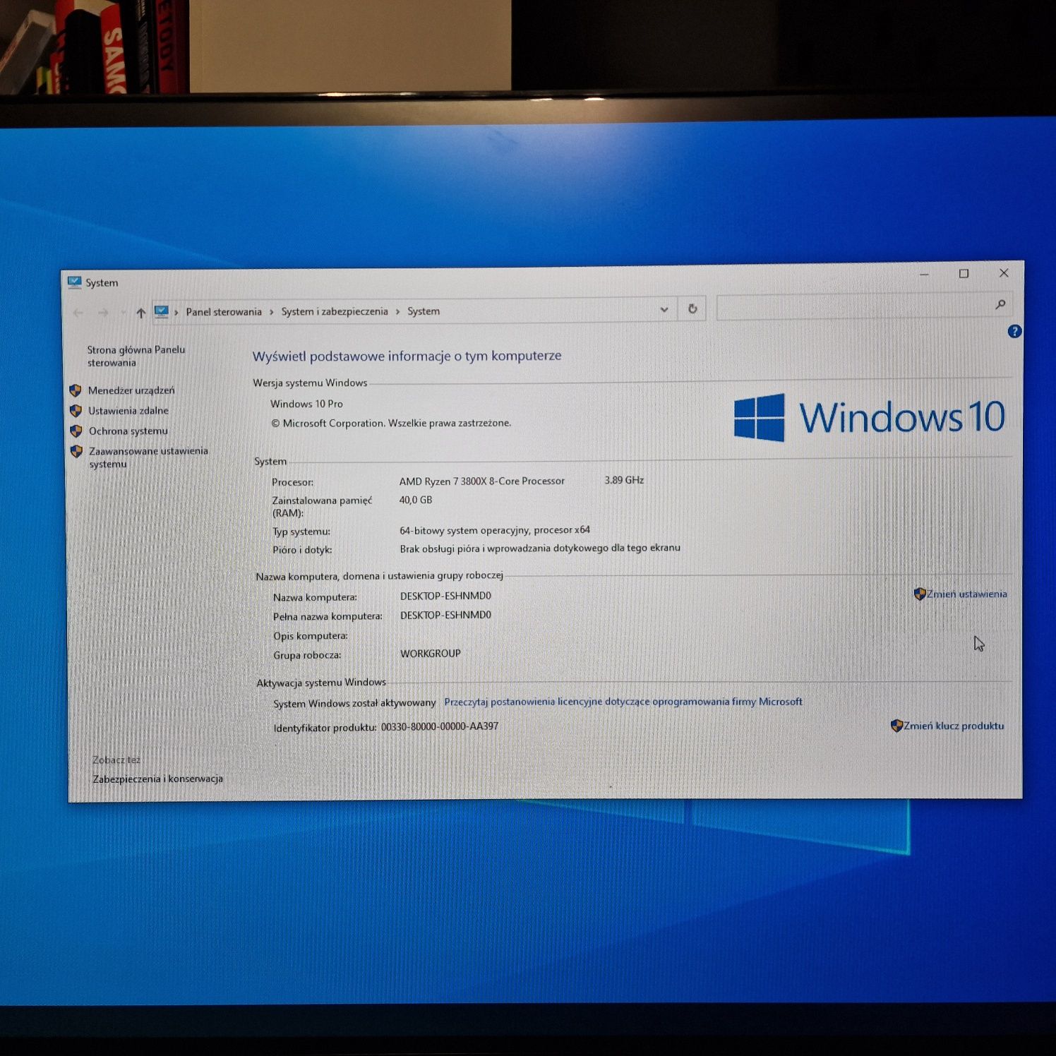Click Zmień klucz produktu link

coord(954,726)
